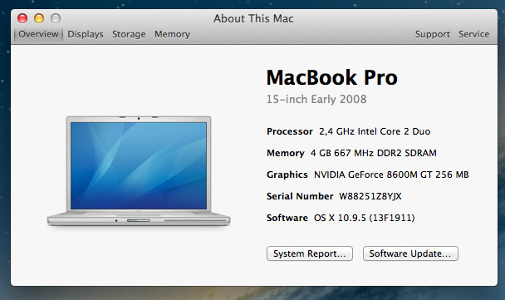
Task: Click the greyed-out zoom window button
Action: [x=56, y=18]
